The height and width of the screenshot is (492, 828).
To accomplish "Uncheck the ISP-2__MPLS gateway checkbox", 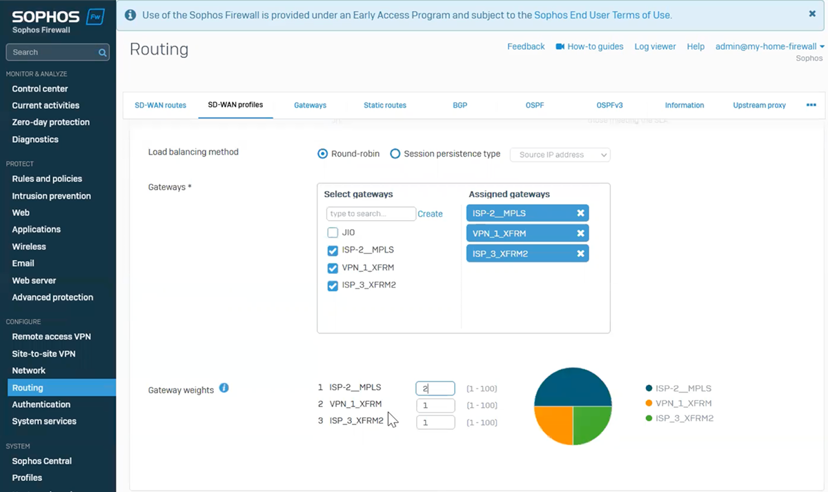I will tap(333, 250).
